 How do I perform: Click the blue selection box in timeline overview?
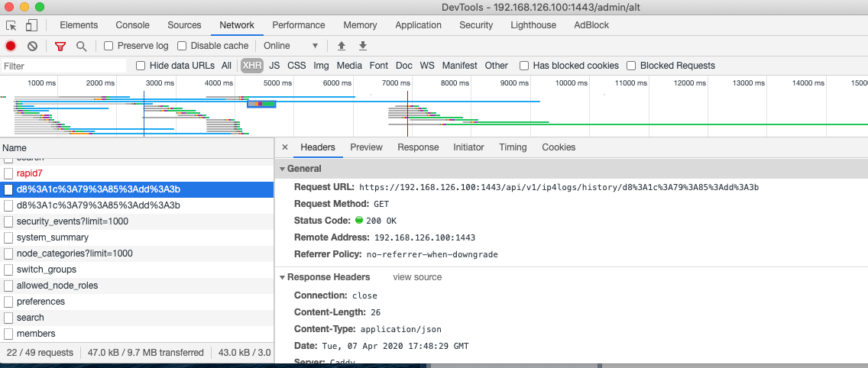click(261, 104)
